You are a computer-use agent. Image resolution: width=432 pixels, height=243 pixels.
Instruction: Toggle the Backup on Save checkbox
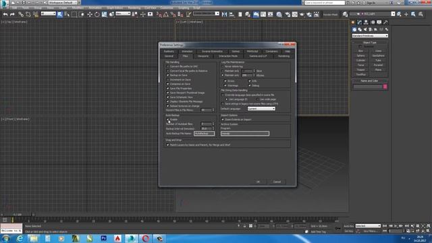[167, 75]
